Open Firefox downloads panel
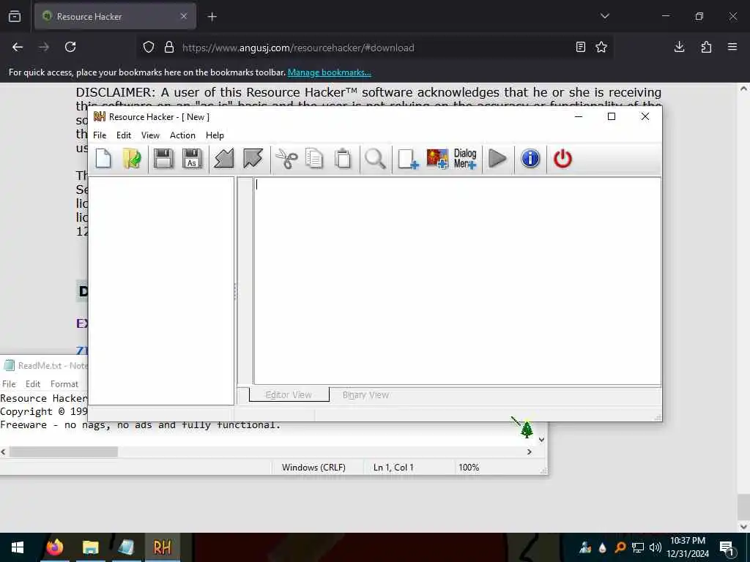The height and width of the screenshot is (562, 750). [x=679, y=47]
